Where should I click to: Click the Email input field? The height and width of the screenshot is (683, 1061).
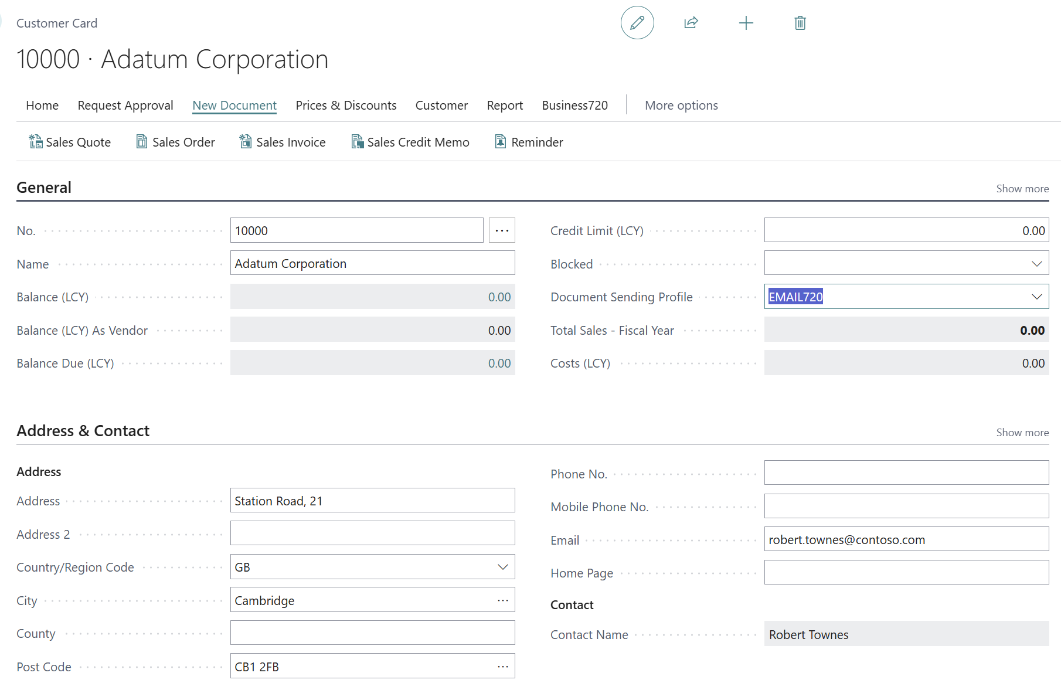(x=906, y=539)
